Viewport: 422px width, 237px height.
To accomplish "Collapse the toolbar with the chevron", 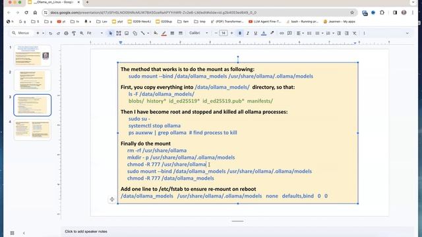I will [407, 34].
